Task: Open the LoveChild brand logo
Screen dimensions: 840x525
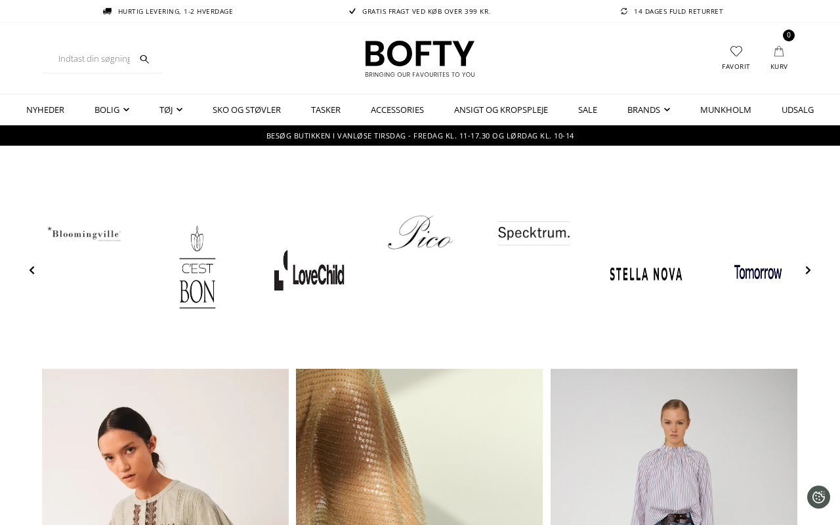Action: coord(309,270)
